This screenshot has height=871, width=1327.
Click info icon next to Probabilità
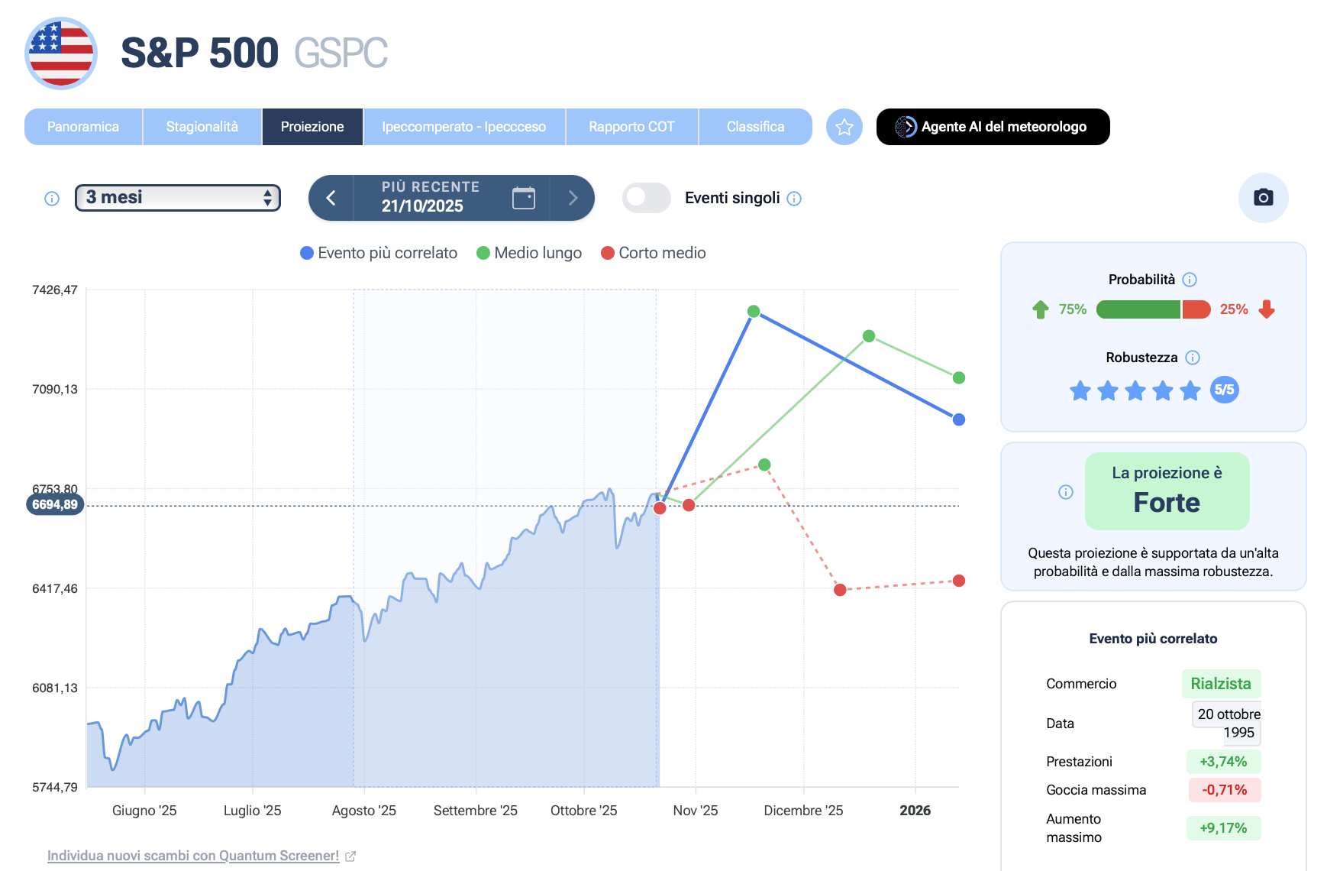(1189, 280)
